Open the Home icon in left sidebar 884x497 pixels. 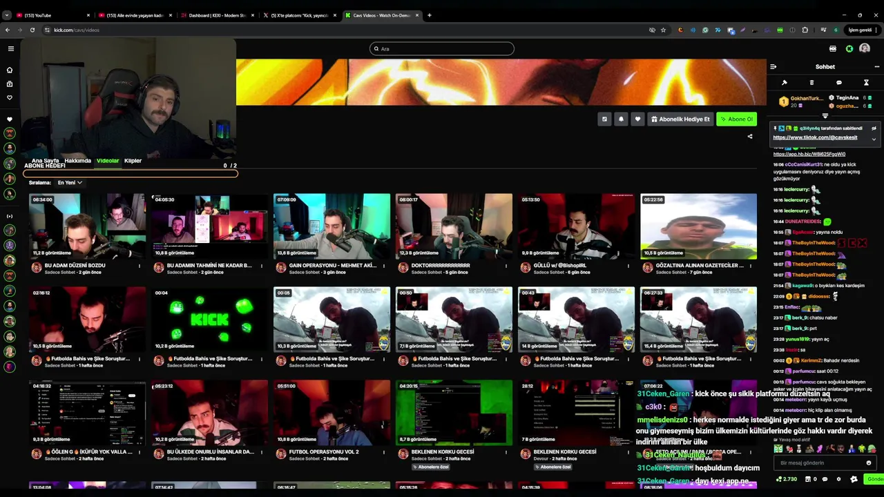pyautogui.click(x=10, y=70)
